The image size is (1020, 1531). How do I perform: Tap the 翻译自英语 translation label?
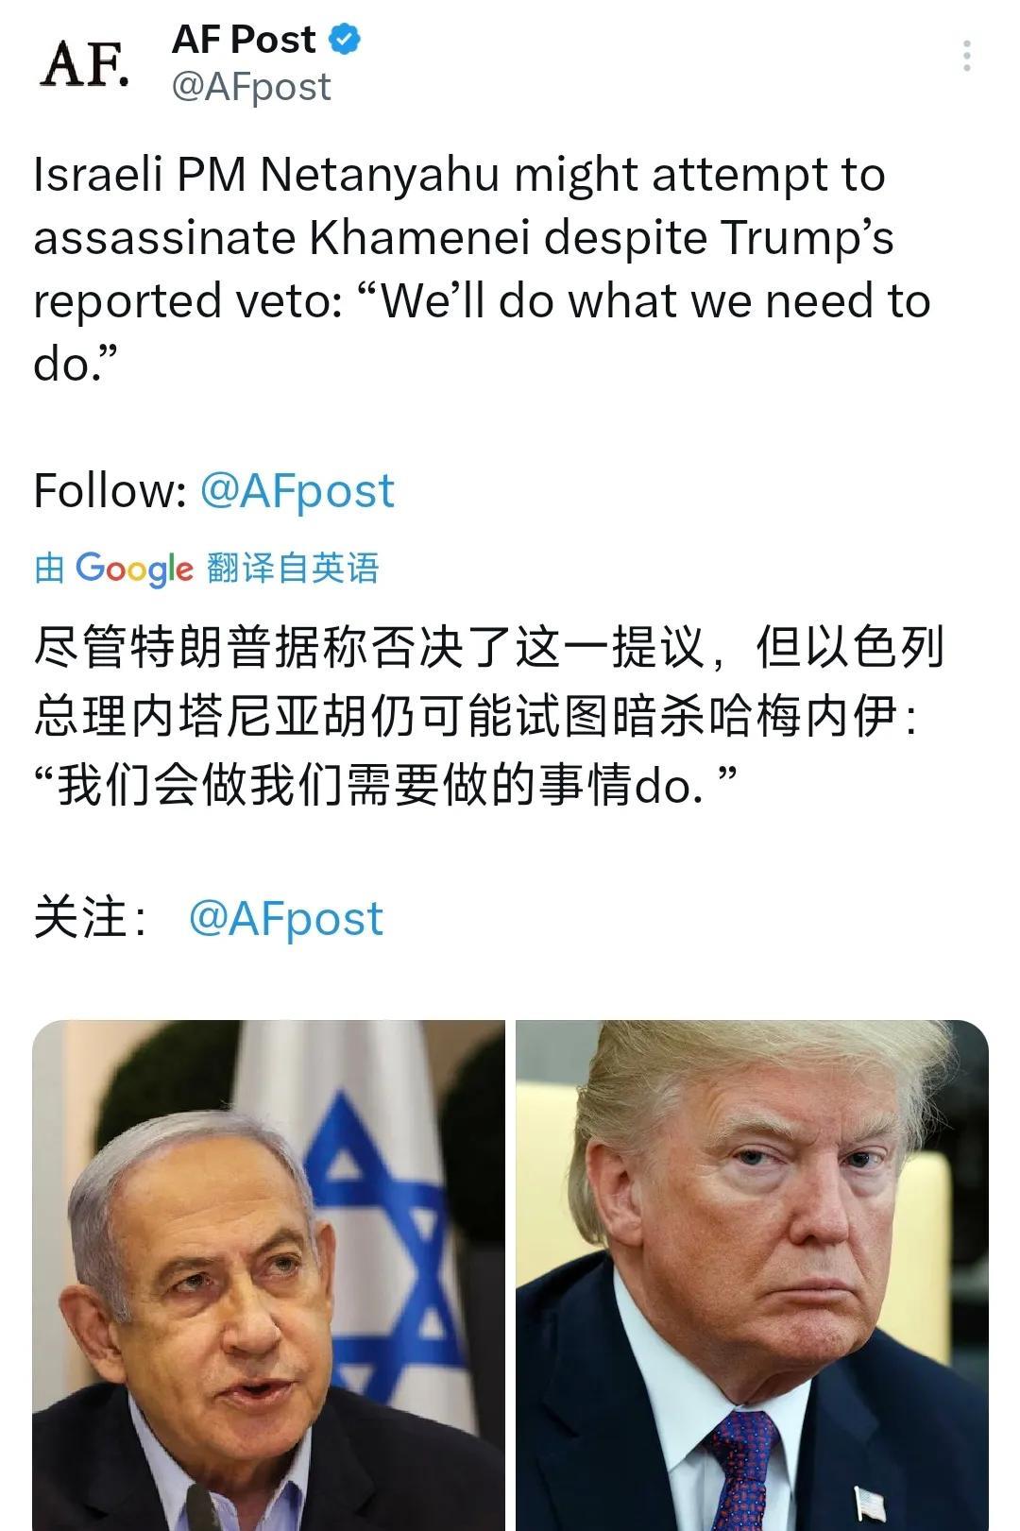click(293, 569)
